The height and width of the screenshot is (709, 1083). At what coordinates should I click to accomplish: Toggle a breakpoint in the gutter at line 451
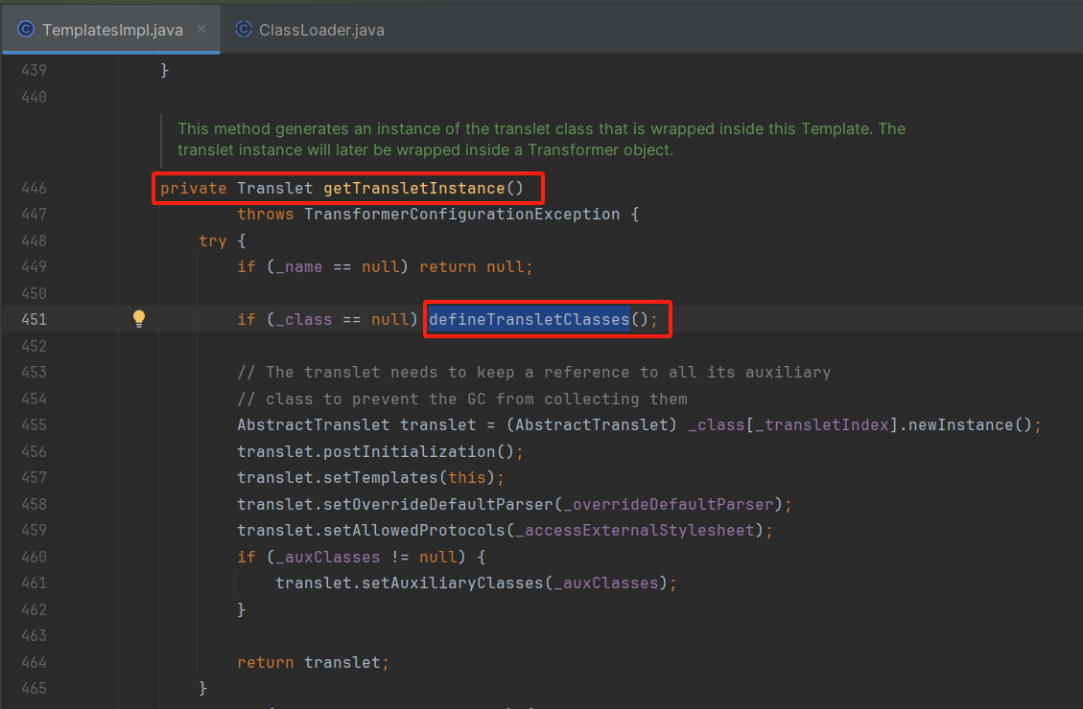coord(82,318)
